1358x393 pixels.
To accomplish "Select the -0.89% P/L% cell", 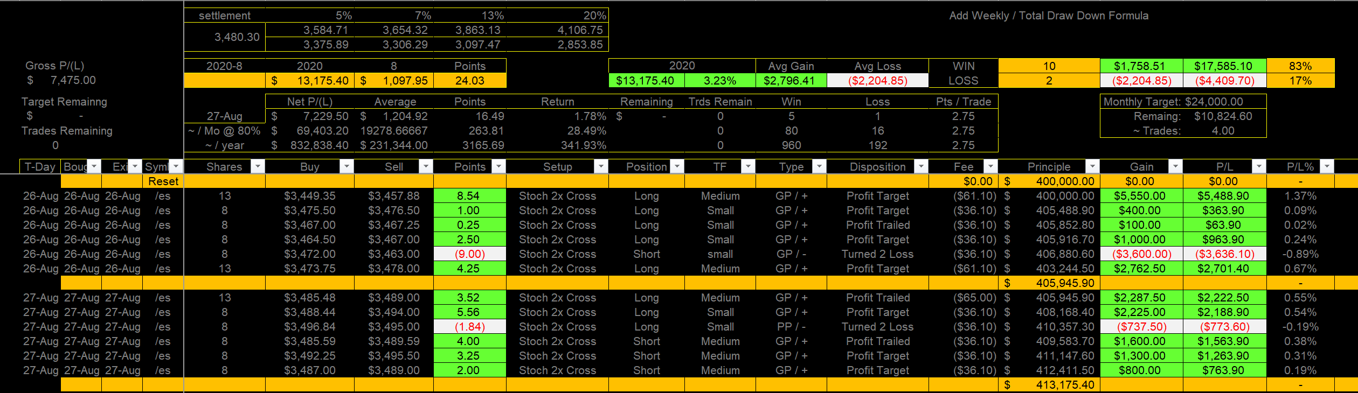I will (1300, 254).
